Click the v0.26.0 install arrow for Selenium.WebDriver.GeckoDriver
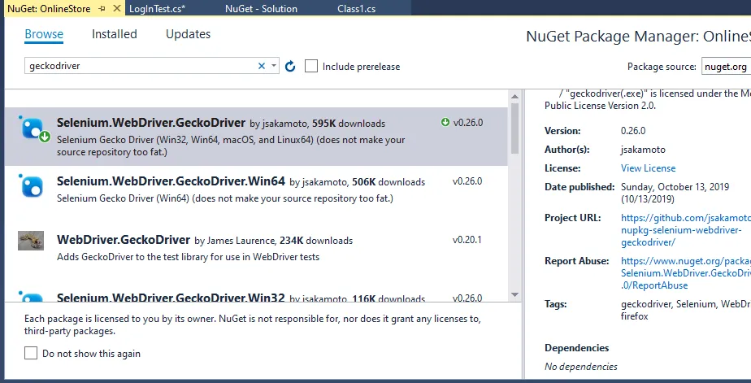This screenshot has height=383, width=751. click(x=445, y=123)
